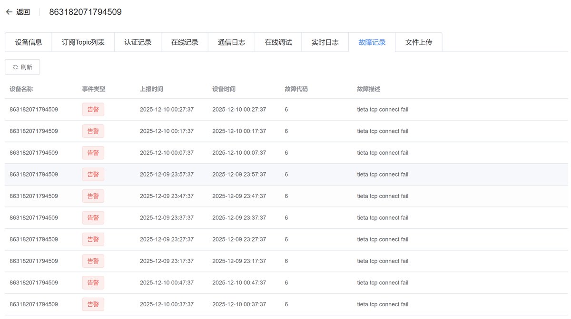Switch to 在线调试 tab

[x=278, y=42]
